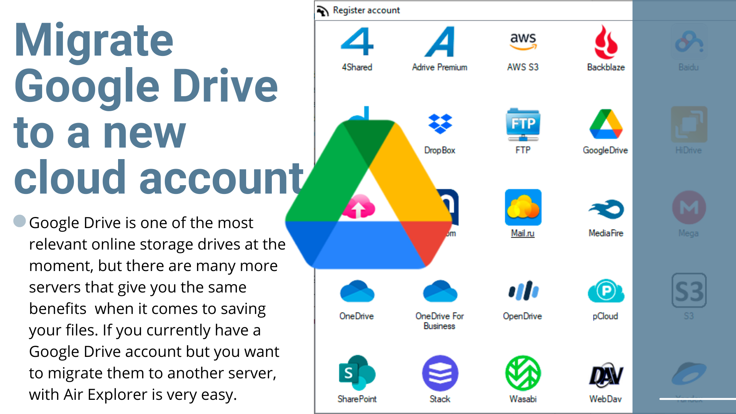Viewport: 736px width, 414px height.
Task: Choose the WebDav icon
Action: point(606,375)
